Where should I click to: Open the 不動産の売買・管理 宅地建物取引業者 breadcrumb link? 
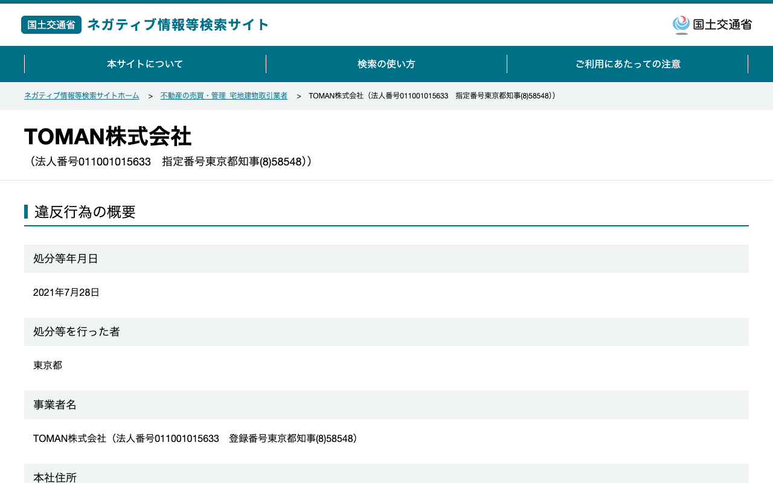[224, 96]
